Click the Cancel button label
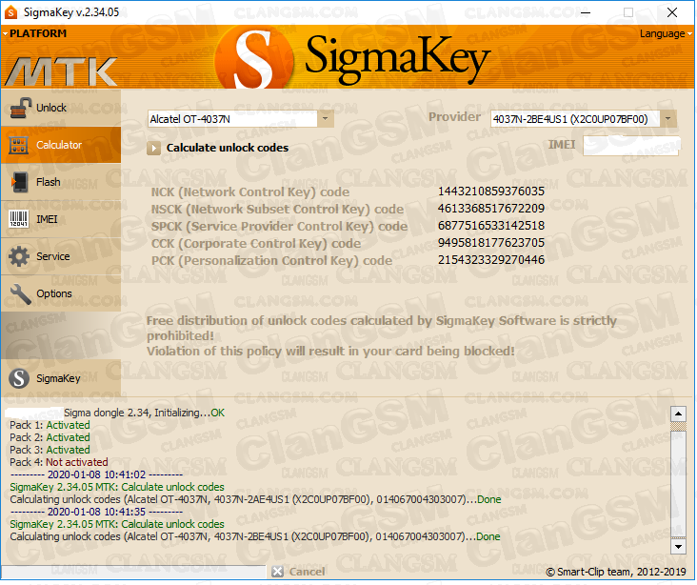The image size is (697, 585). (x=308, y=572)
